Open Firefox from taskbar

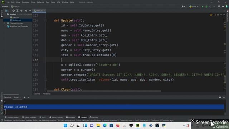[x=118, y=125]
